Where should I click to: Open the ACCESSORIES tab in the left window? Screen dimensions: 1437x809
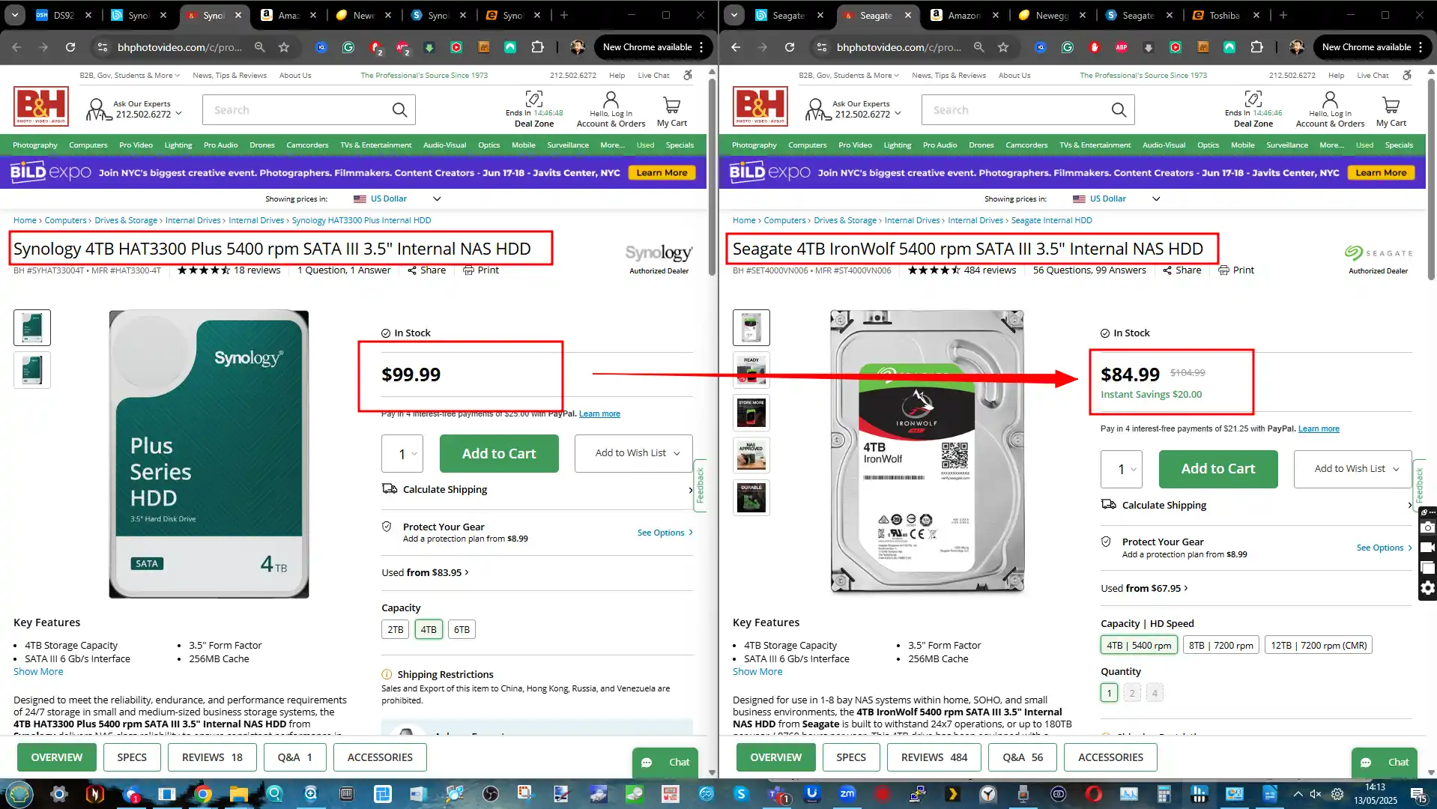click(380, 758)
